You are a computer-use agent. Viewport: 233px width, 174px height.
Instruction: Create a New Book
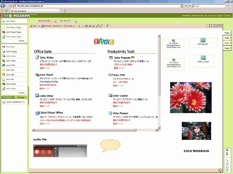point(14,21)
